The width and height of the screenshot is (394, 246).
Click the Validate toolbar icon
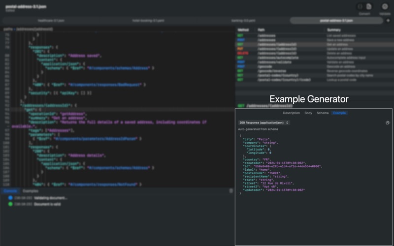coord(385,6)
